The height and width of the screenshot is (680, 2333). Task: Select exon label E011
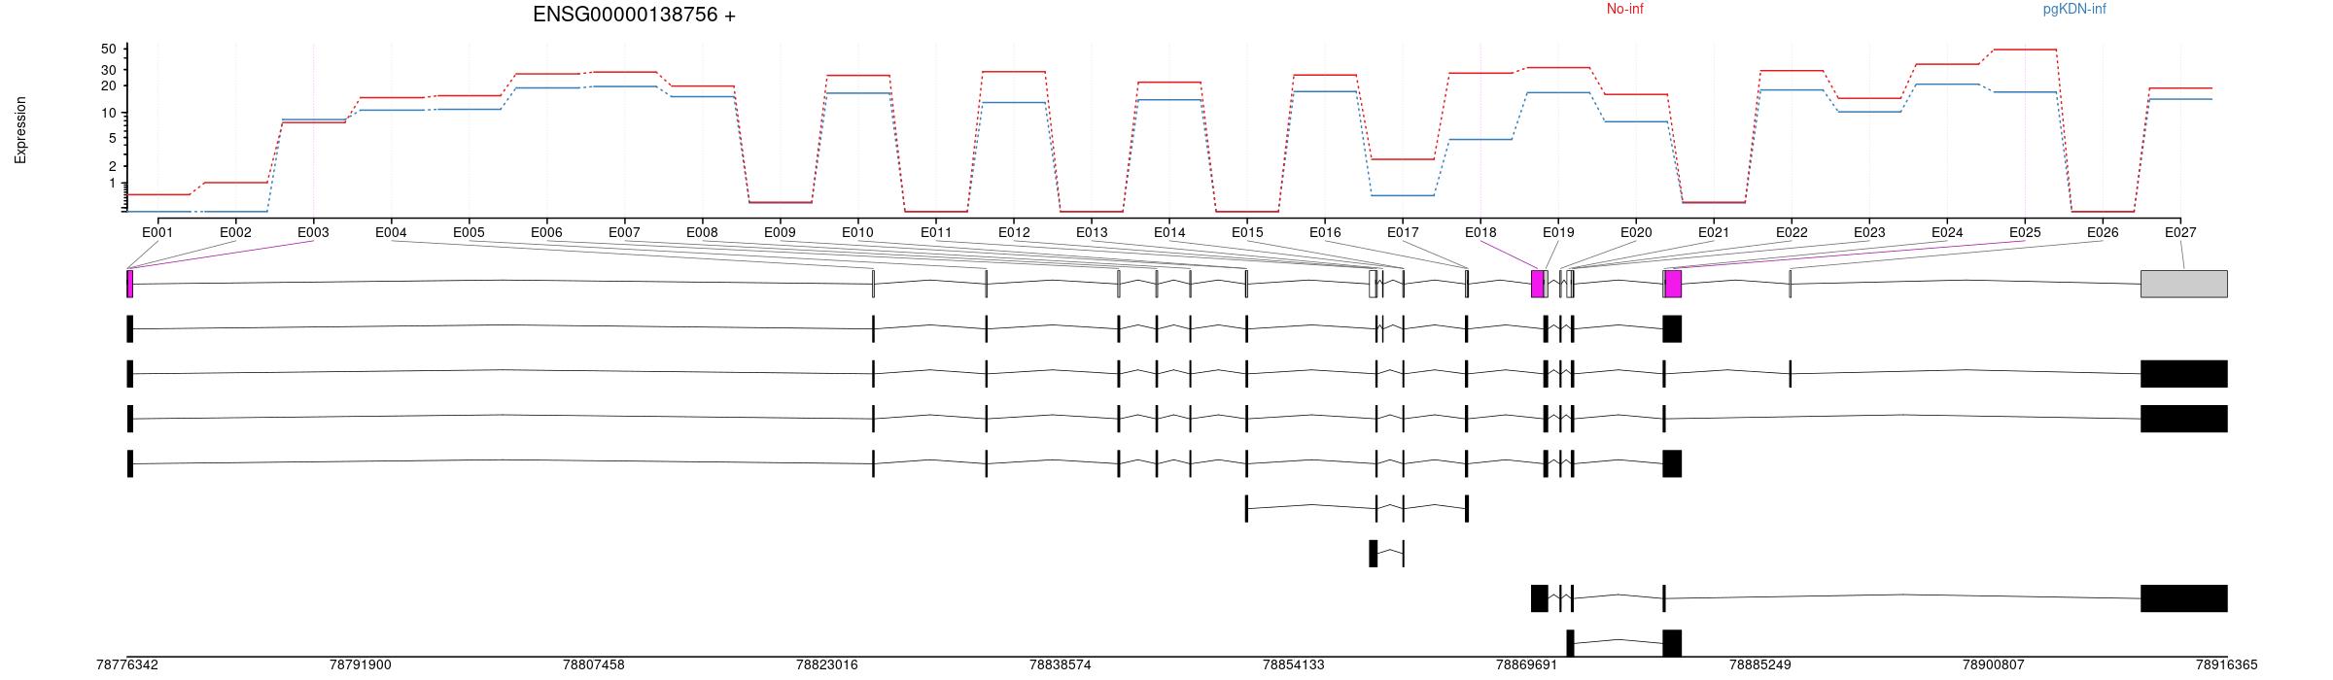pyautogui.click(x=936, y=232)
